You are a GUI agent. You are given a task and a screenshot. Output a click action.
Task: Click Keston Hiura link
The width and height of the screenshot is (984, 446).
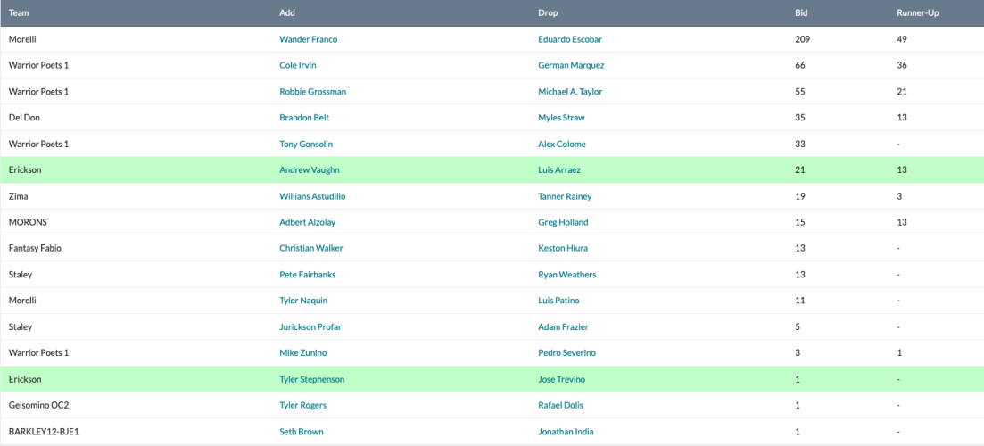coord(563,248)
